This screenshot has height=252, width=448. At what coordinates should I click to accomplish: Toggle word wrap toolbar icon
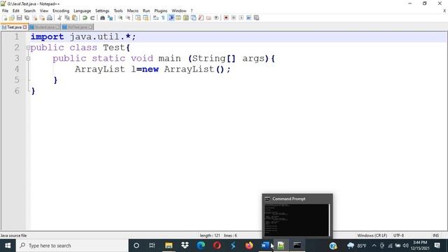click(155, 17)
